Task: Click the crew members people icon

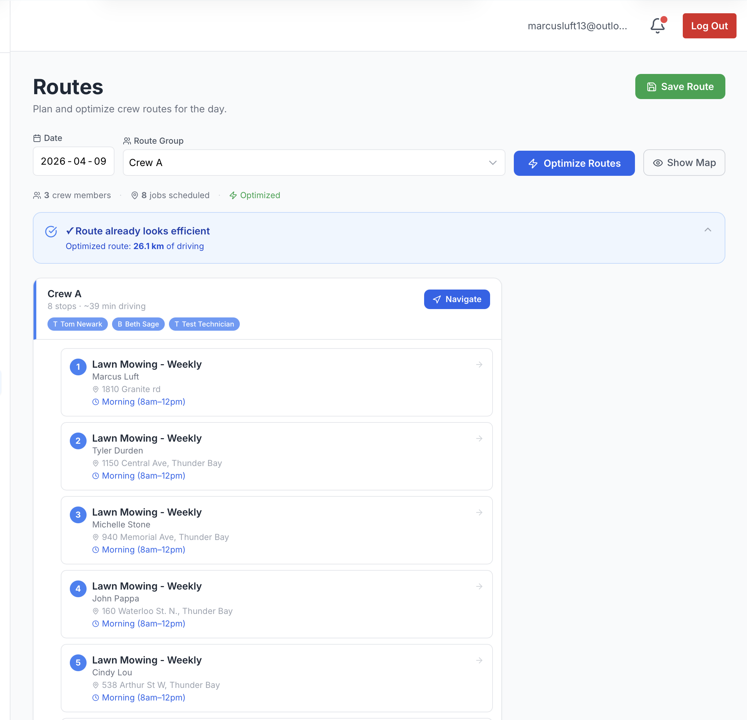Action: 37,195
